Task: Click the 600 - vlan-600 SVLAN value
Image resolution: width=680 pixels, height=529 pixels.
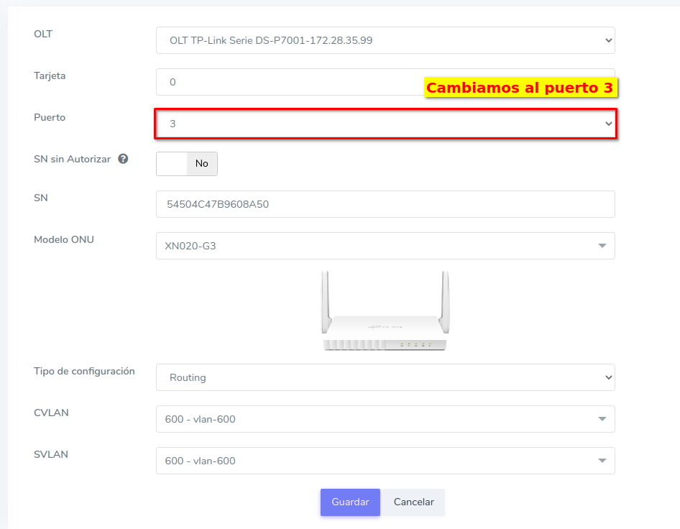Action: tap(200, 461)
